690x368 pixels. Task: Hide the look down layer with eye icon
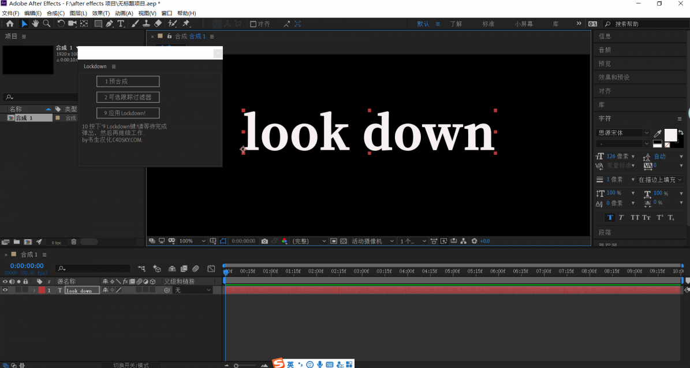[x=5, y=290]
